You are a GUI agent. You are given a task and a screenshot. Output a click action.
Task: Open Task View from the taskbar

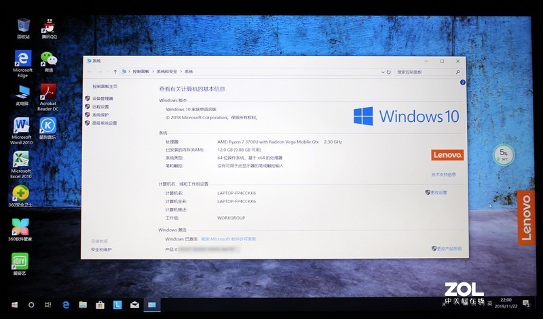coord(48,305)
